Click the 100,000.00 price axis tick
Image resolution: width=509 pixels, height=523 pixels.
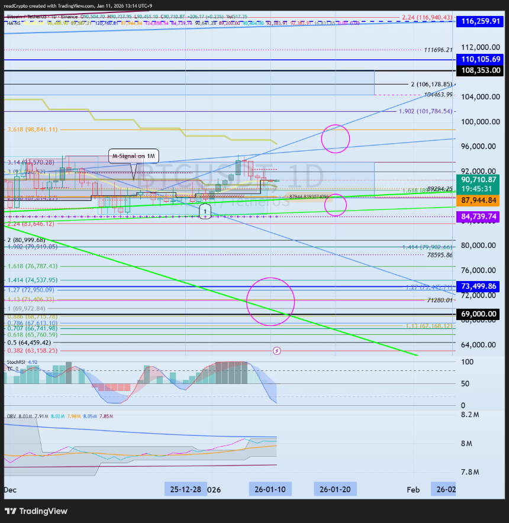pos(481,121)
